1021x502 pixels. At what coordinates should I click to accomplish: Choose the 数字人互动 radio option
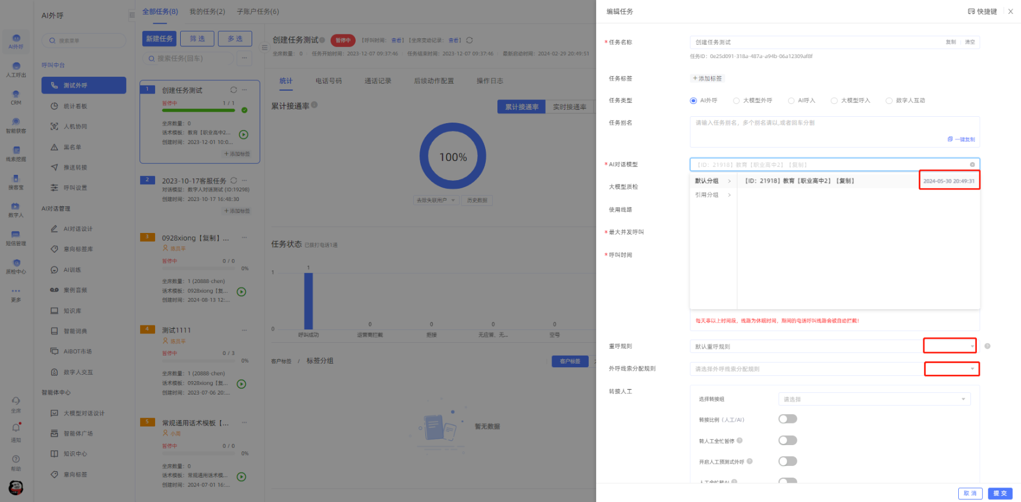[889, 101]
